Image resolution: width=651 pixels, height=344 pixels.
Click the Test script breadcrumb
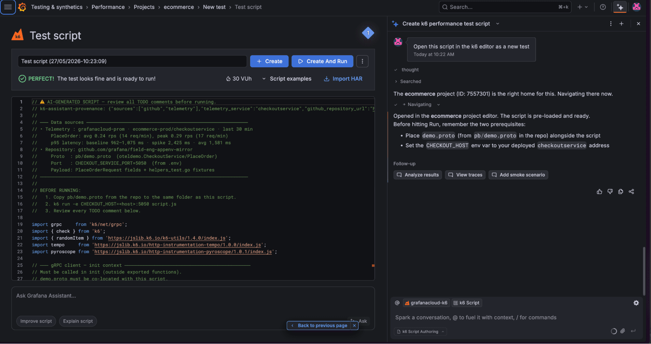tap(248, 7)
